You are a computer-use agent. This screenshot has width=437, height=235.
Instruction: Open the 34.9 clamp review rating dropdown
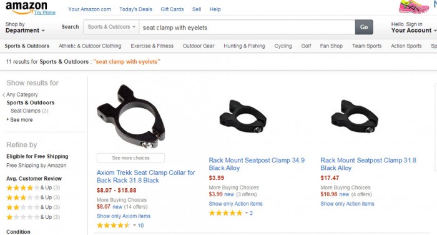coord(247,213)
